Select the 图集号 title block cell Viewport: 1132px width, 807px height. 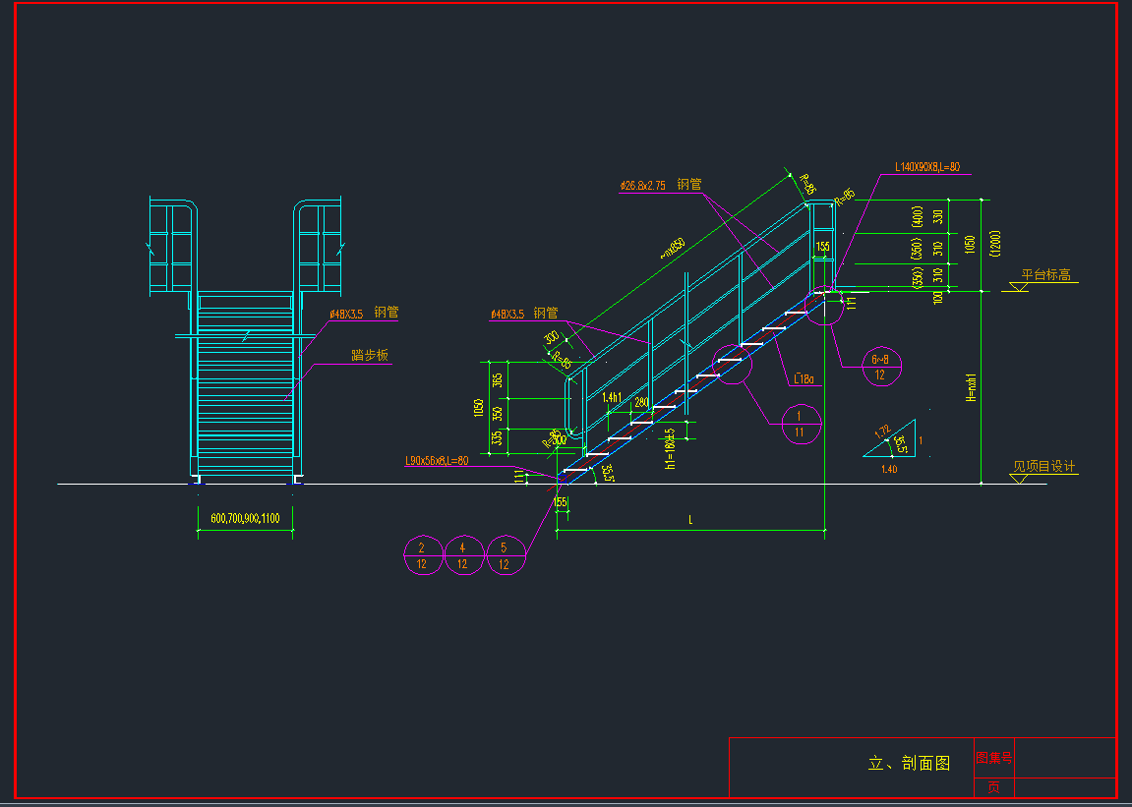[x=993, y=758]
